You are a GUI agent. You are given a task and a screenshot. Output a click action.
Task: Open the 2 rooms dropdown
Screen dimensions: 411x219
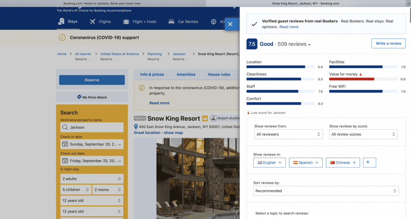[x=108, y=190]
